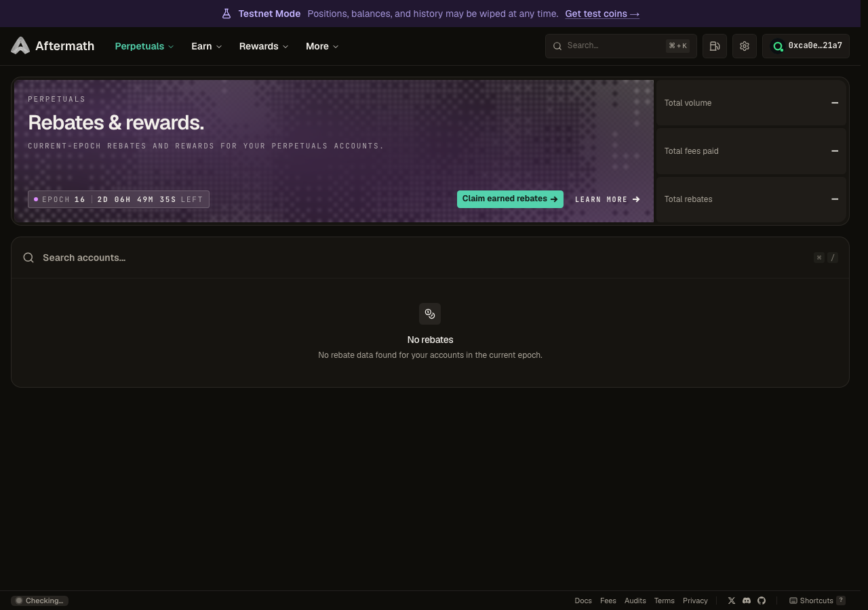This screenshot has width=868, height=610.
Task: Click the ⌘+K shortcut hint badge
Action: click(677, 46)
